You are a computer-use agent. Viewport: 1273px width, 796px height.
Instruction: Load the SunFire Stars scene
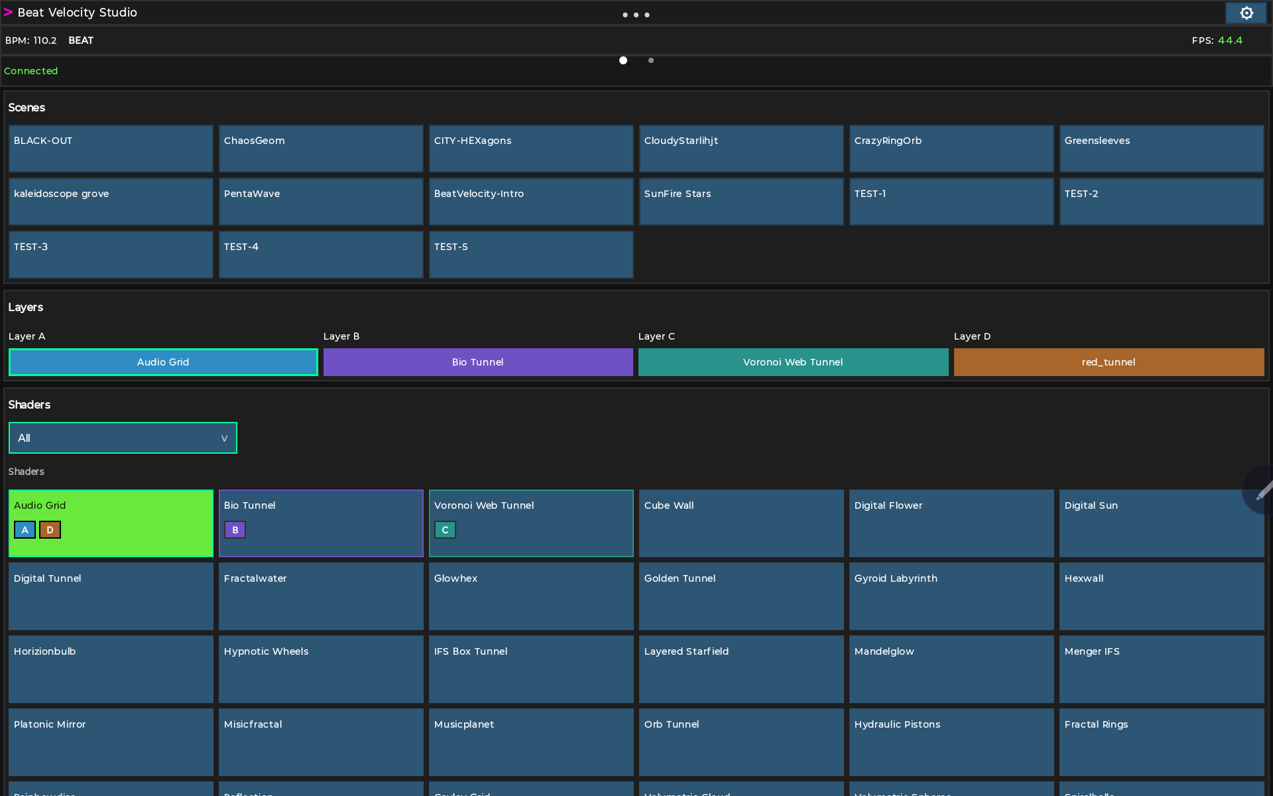tap(741, 202)
